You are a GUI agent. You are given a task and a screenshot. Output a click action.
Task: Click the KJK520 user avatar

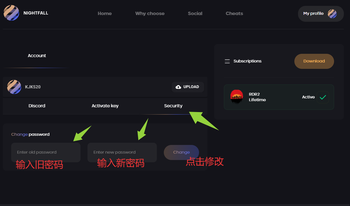pyautogui.click(x=14, y=87)
